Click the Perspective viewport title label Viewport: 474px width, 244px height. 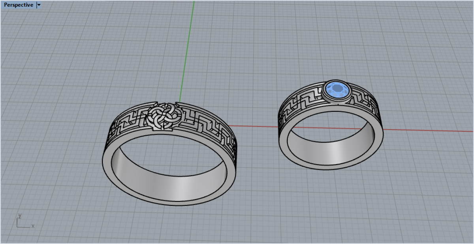pos(19,5)
